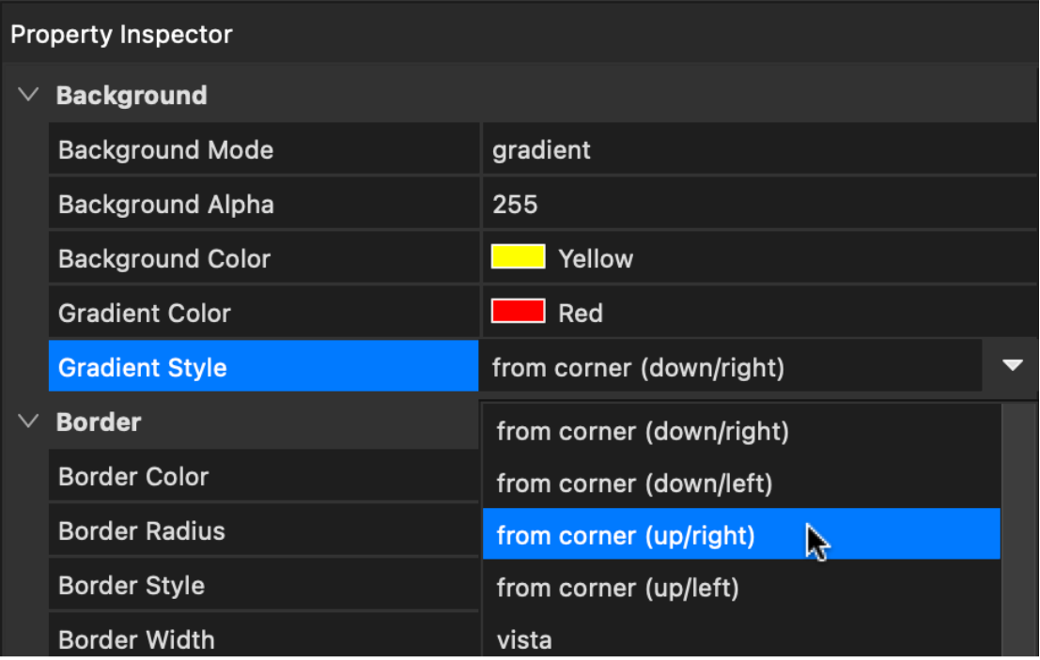Viewport: 1040px width, 660px height.
Task: Click the yellow Background Color swatch
Action: [x=518, y=257]
